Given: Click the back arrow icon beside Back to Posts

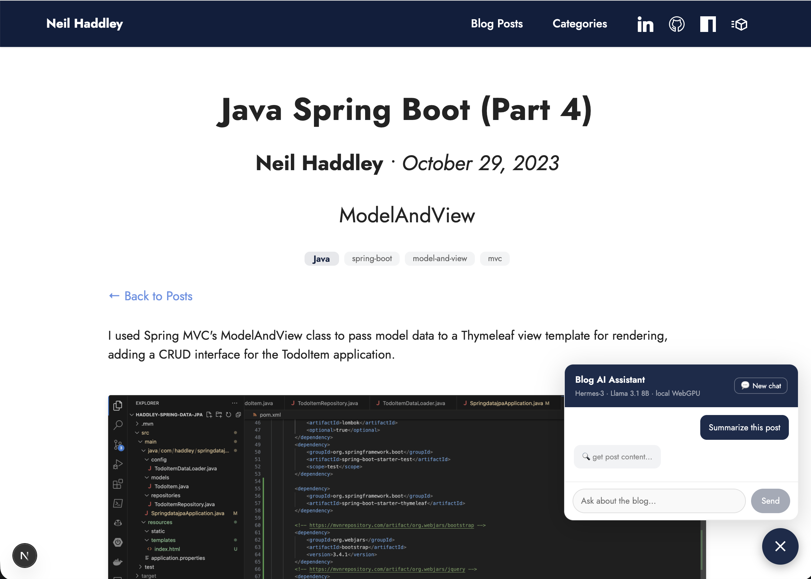Looking at the screenshot, I should click(x=114, y=296).
